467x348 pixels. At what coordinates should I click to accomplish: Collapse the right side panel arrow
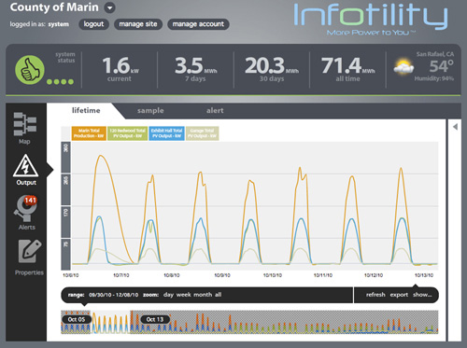(x=455, y=127)
